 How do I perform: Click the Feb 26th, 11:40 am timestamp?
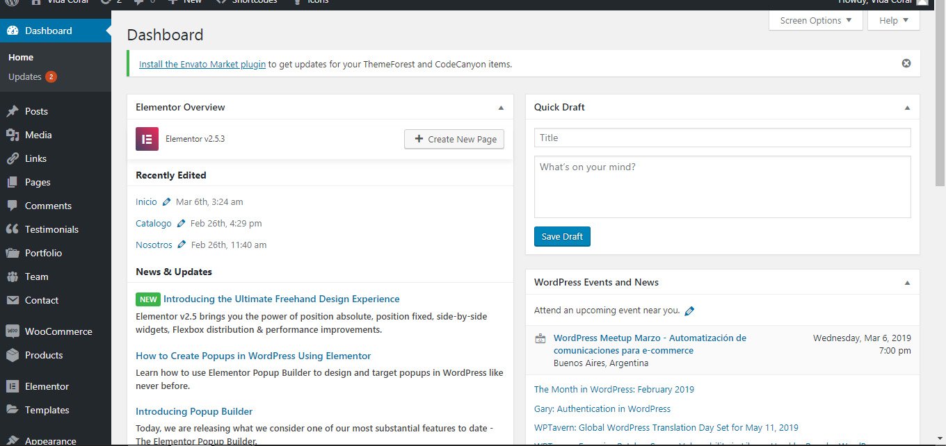(229, 245)
